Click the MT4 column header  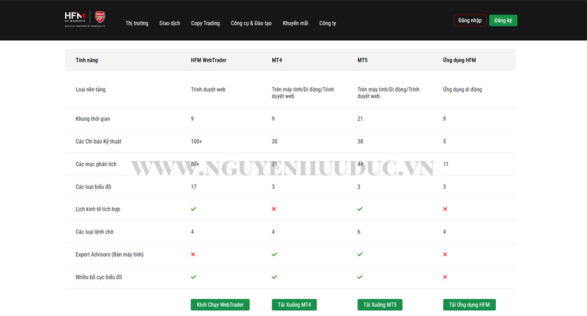point(277,60)
